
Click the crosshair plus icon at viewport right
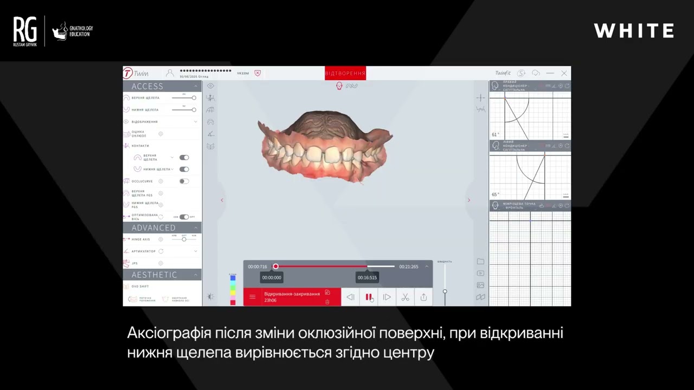(480, 97)
